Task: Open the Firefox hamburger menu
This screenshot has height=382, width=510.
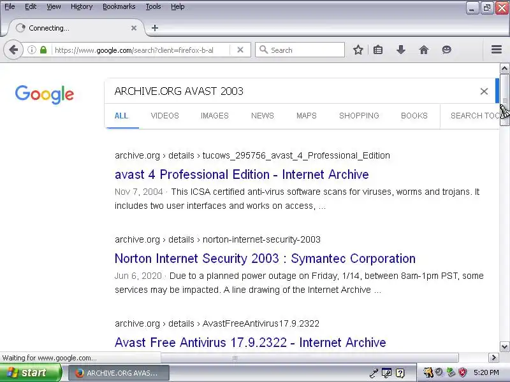Action: point(497,50)
